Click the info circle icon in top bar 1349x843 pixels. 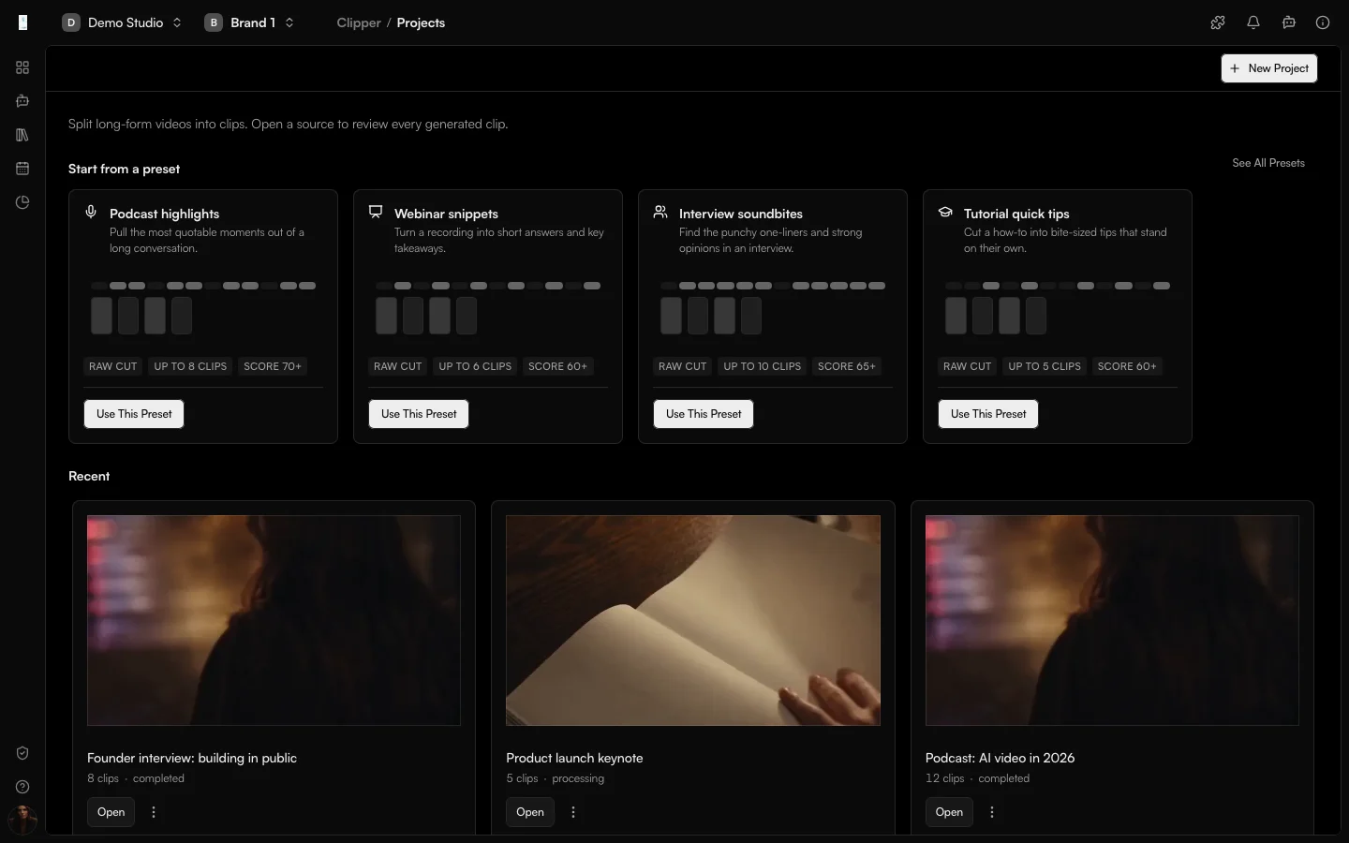click(1323, 22)
